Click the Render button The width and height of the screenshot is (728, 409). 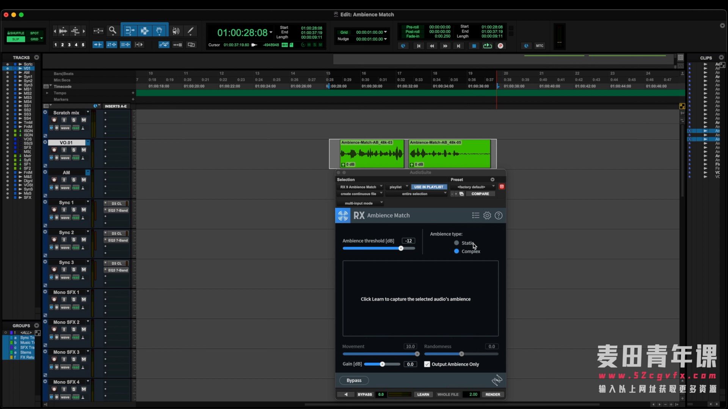click(493, 395)
